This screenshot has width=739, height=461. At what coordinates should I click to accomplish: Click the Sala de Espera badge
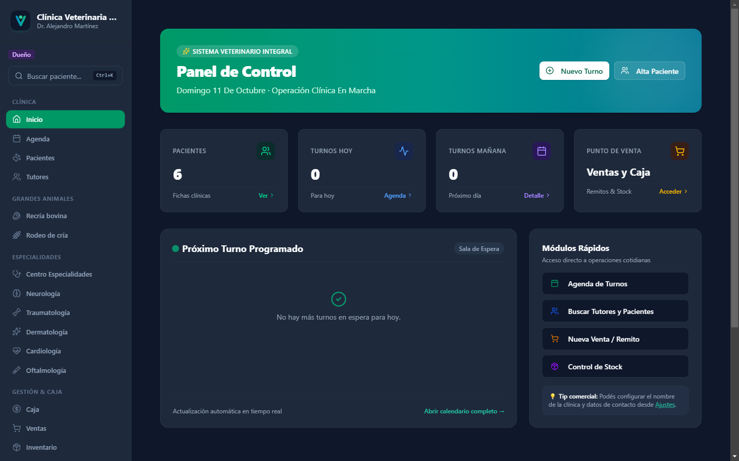tap(479, 248)
